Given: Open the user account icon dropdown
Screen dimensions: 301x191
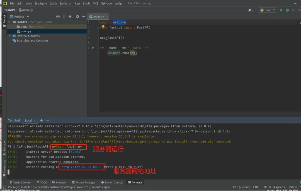Looking at the screenshot, I should click(251, 10).
